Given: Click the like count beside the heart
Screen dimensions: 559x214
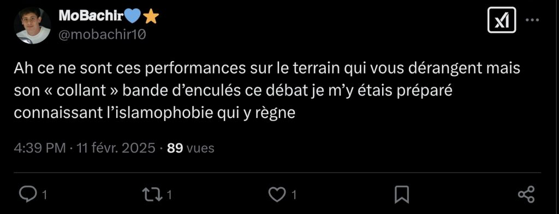Looking at the screenshot, I should [294, 195].
